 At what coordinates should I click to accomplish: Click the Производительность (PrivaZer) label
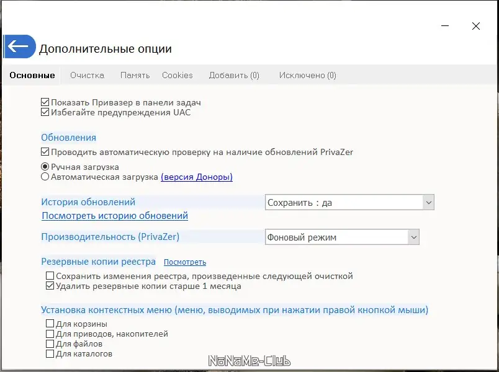pos(110,237)
